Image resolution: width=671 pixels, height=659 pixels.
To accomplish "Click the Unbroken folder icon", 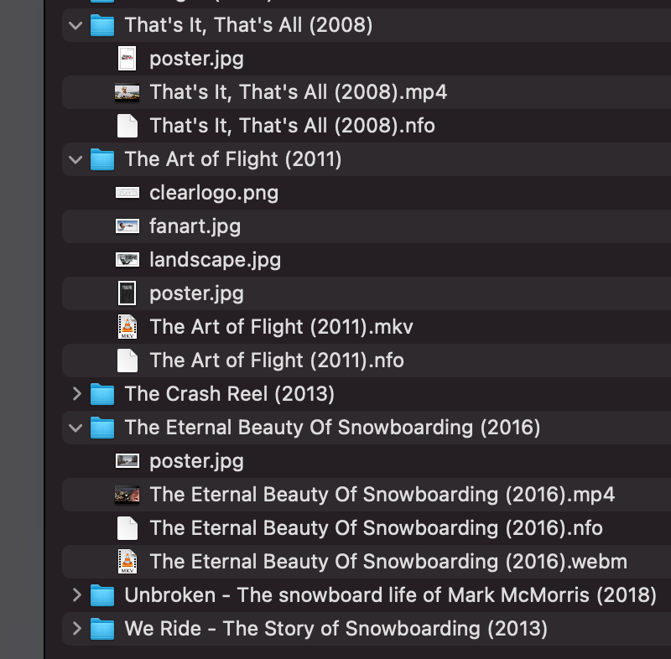I will (x=102, y=595).
